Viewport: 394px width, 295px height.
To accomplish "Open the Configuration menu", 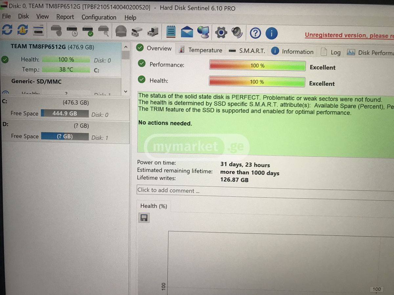I will pyautogui.click(x=99, y=17).
